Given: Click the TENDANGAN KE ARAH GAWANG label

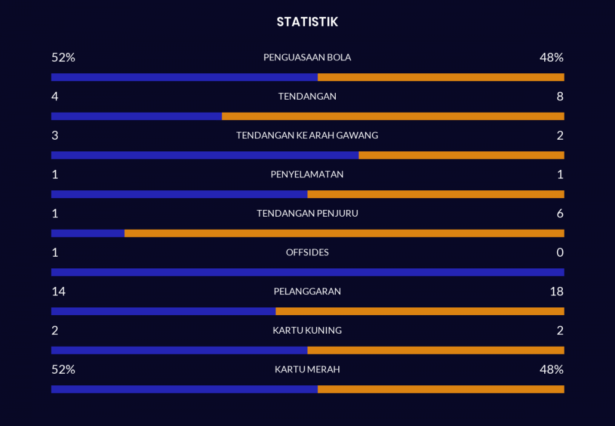Looking at the screenshot, I should 307,135.
